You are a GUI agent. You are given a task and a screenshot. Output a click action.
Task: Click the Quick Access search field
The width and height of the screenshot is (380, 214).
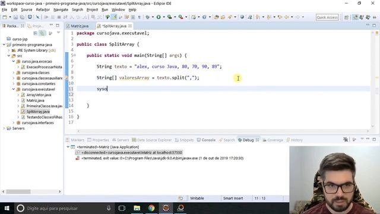(x=327, y=17)
